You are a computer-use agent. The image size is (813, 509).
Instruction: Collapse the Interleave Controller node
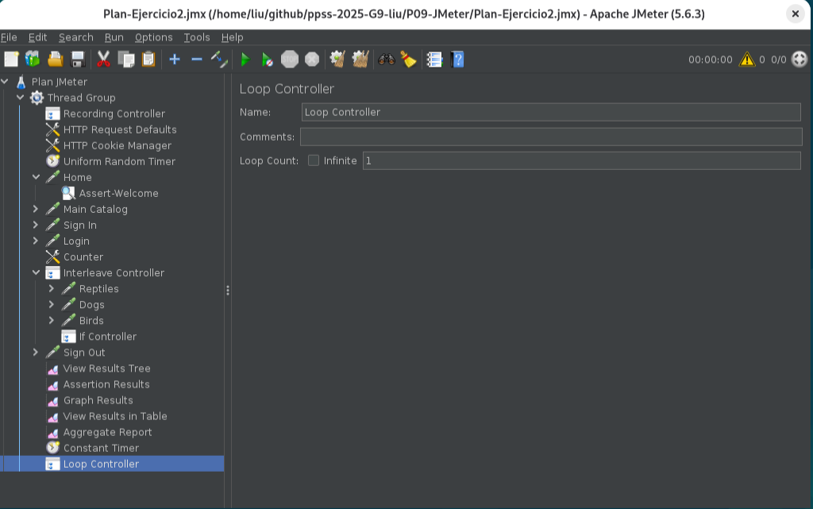point(36,272)
